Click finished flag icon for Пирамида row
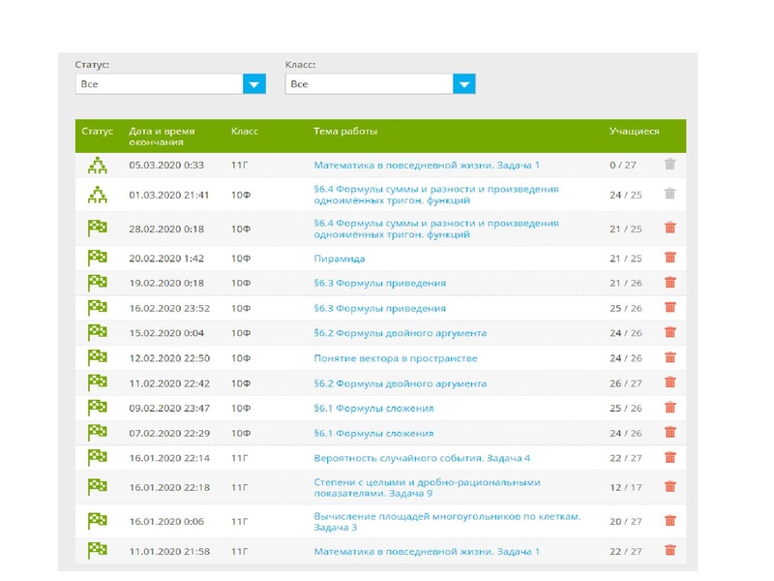Image resolution: width=774 pixels, height=581 pixels. 97,258
